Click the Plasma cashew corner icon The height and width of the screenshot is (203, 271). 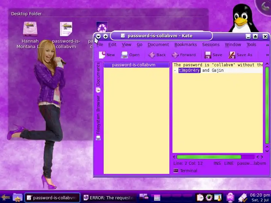pos(265,7)
